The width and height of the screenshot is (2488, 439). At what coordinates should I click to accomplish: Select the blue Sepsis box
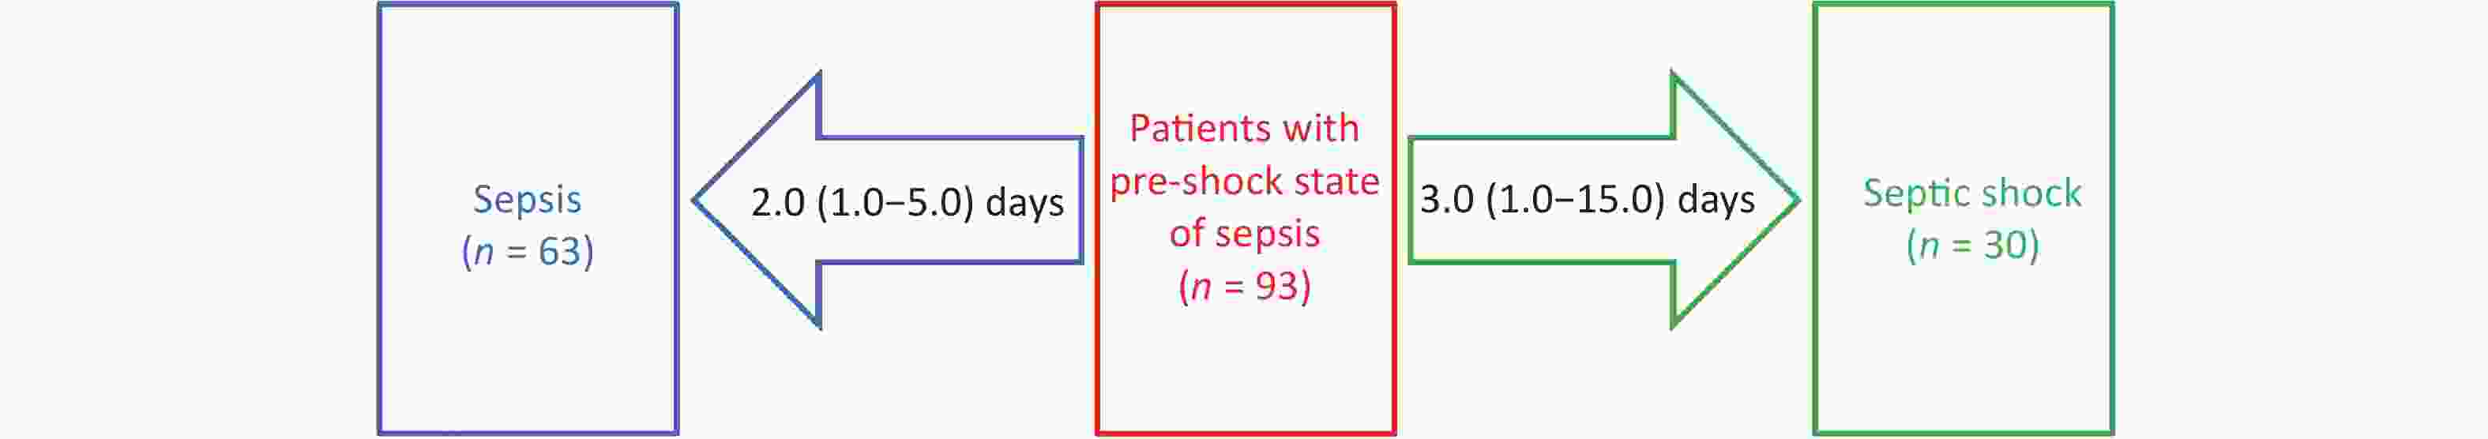tap(528, 219)
